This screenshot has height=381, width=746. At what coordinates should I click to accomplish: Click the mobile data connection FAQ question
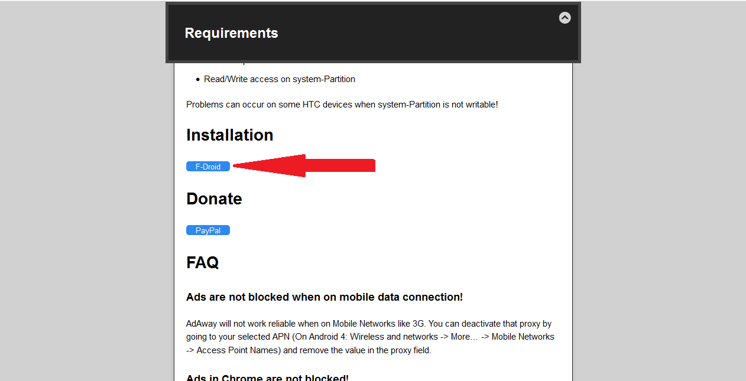(x=324, y=297)
